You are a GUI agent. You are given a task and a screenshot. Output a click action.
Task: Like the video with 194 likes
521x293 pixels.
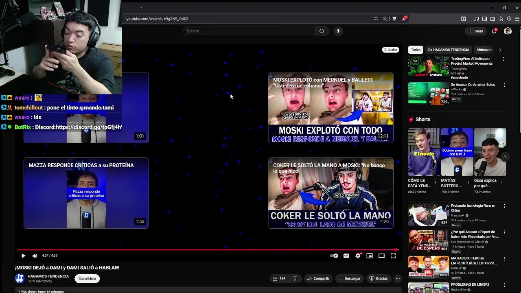point(279,278)
